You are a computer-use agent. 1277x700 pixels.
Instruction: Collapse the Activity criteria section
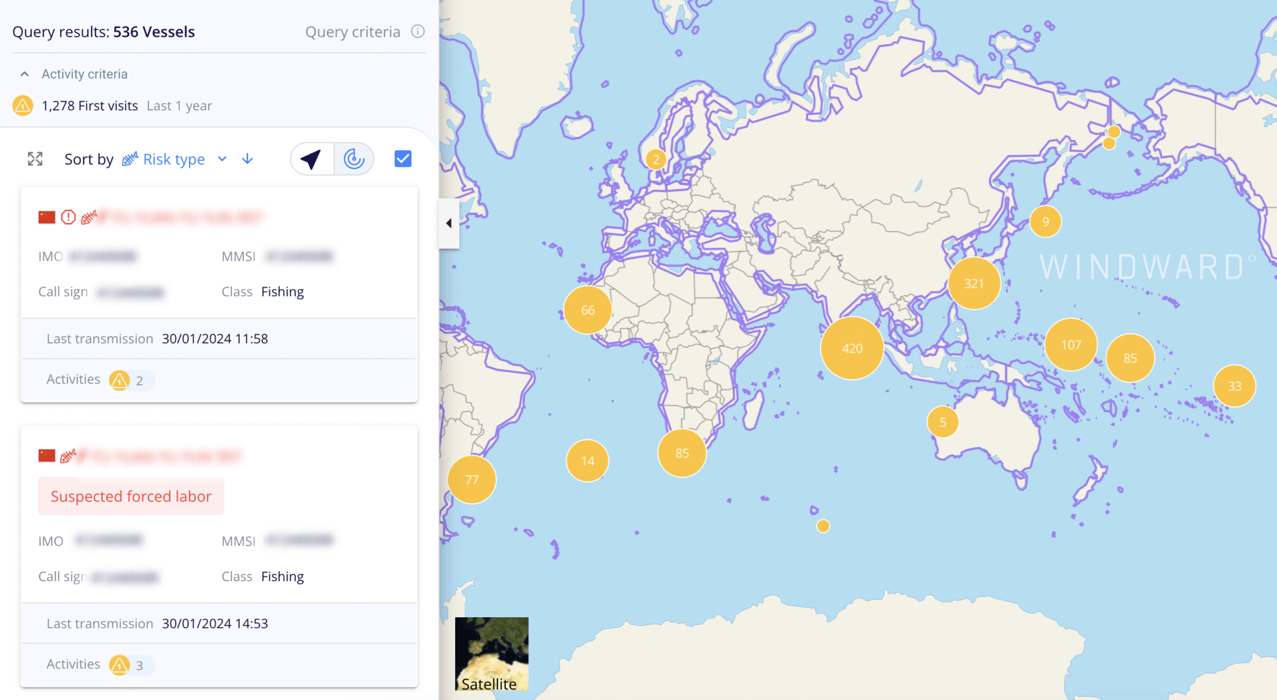coord(24,74)
